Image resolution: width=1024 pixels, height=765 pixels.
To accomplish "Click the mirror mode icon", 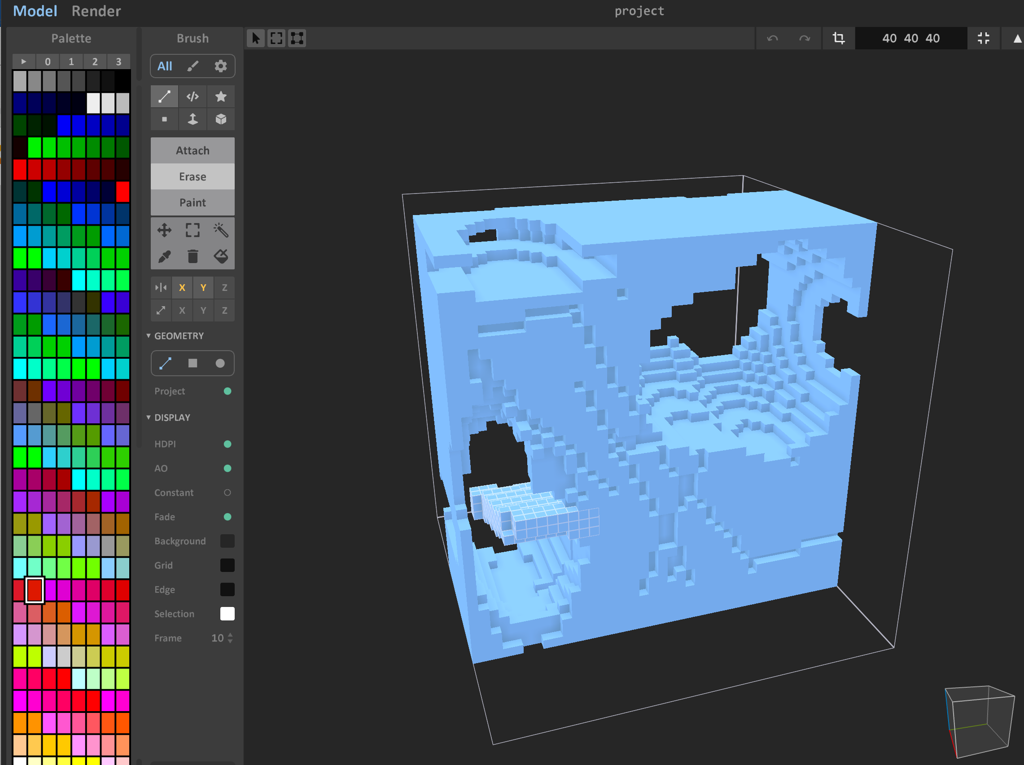I will click(161, 288).
